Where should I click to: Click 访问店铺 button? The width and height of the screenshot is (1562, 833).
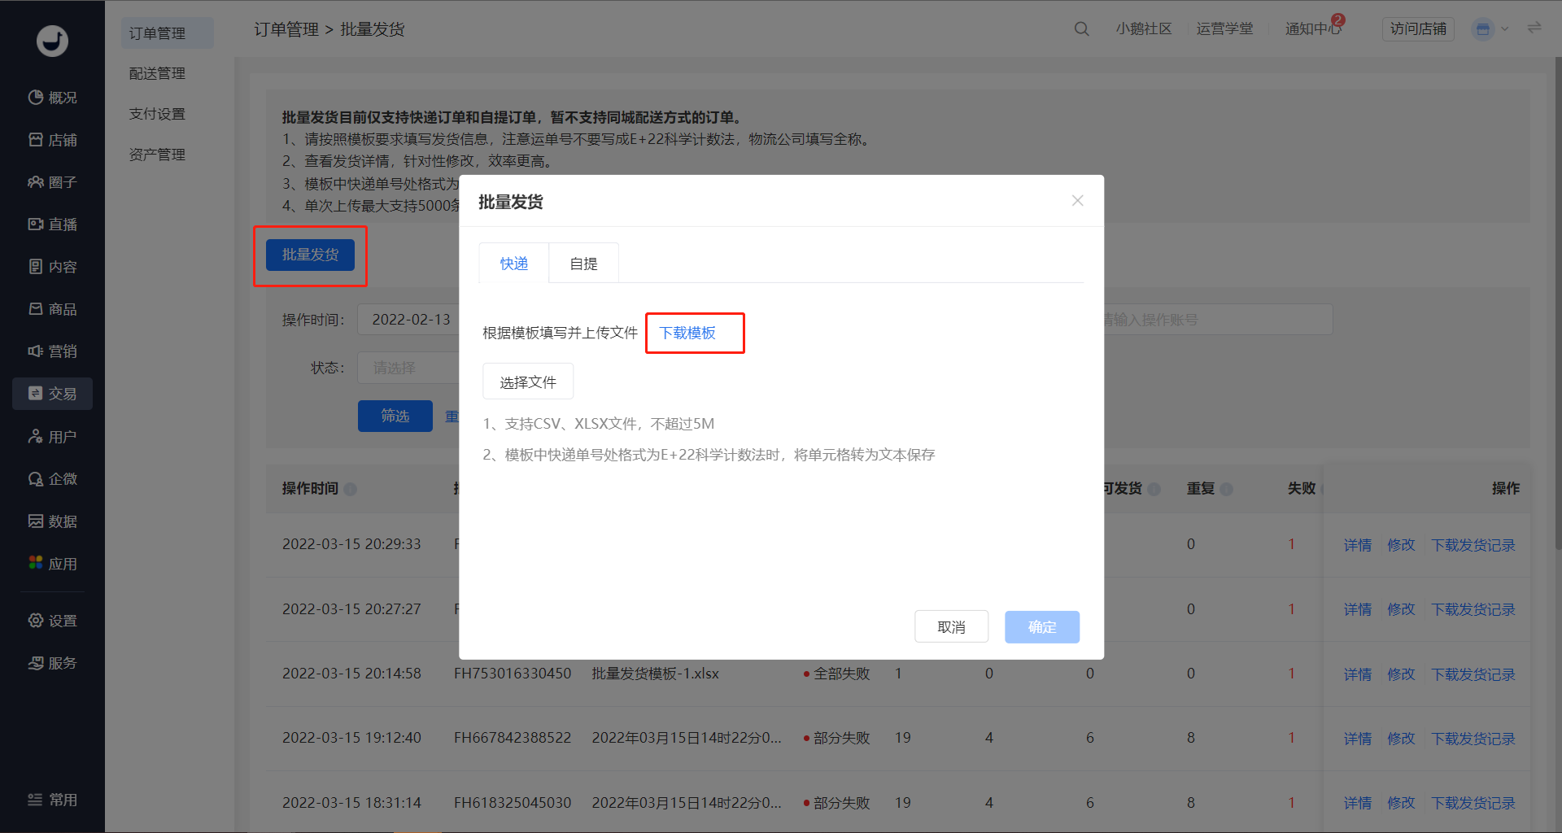click(1418, 28)
